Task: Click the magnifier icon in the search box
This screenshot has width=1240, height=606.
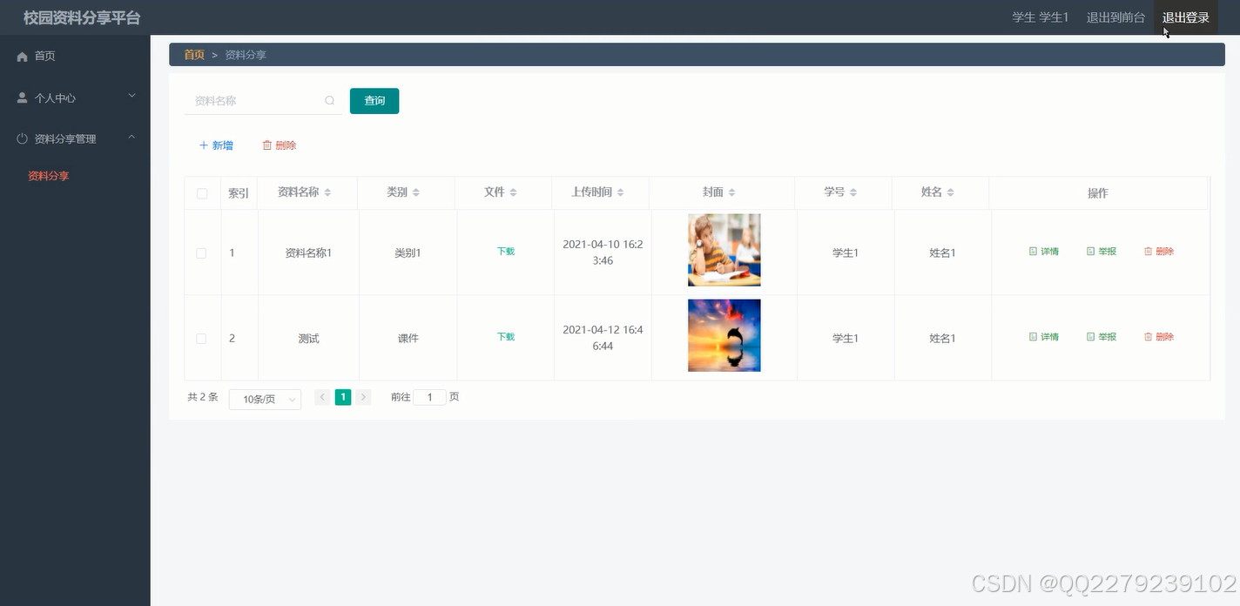Action: click(329, 100)
